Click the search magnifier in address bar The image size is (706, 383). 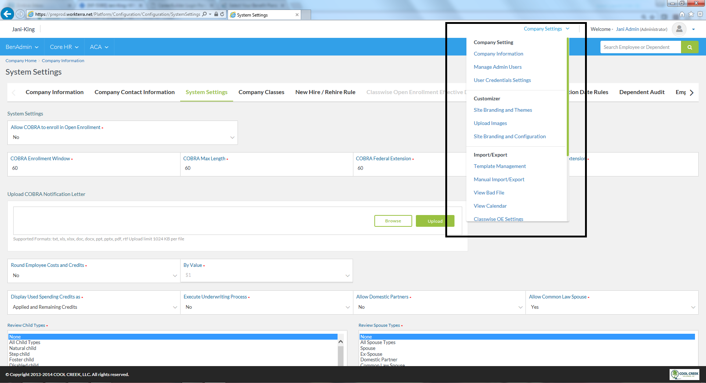[204, 14]
